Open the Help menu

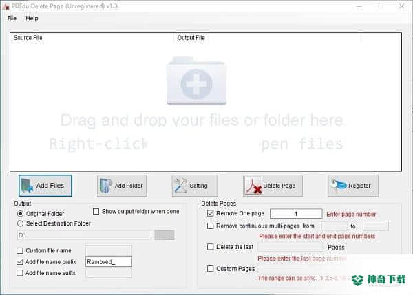(32, 18)
